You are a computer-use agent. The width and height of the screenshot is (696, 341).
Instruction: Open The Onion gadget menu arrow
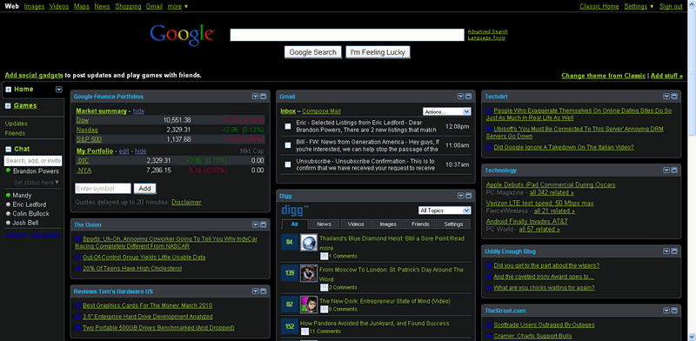pos(255,224)
